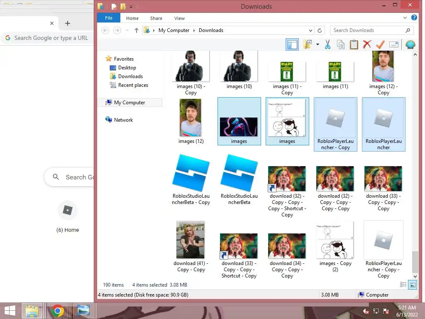Screen dimensions: 425x319
Task: Switch to details view in status bar
Action: [x=403, y=285]
